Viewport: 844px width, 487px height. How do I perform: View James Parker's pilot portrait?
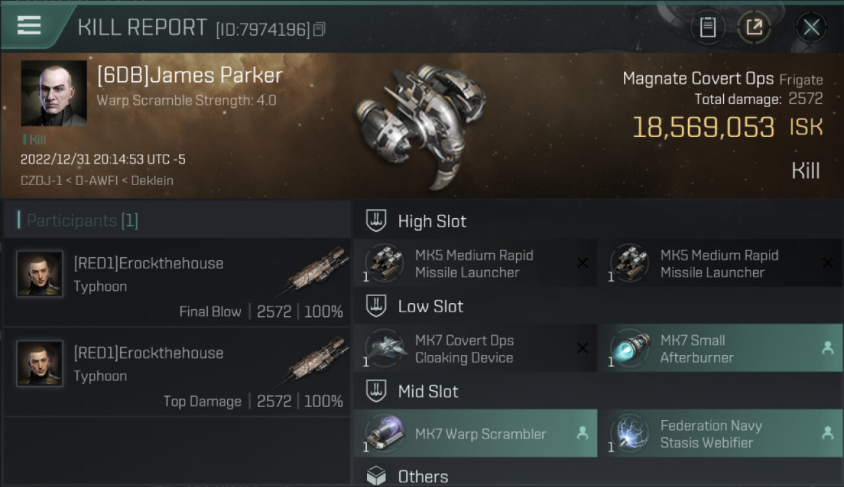[54, 94]
